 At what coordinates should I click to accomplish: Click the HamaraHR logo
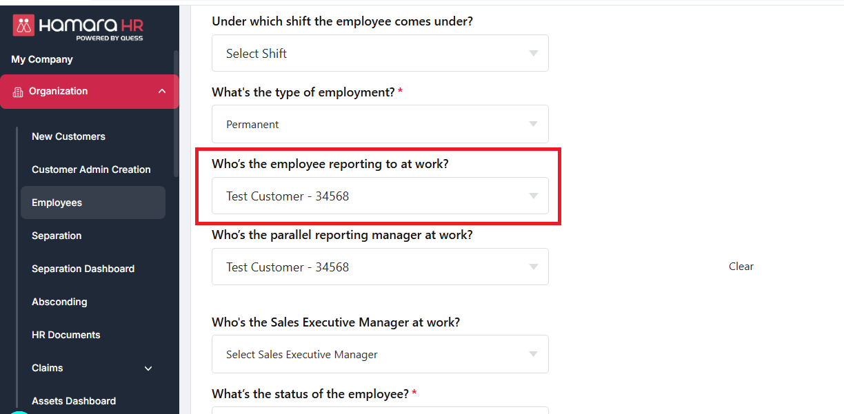78,28
